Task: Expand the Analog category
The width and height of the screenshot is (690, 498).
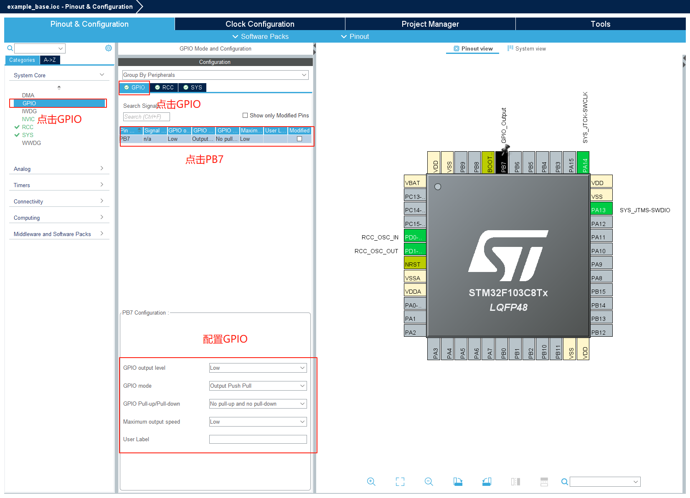Action: 59,169
